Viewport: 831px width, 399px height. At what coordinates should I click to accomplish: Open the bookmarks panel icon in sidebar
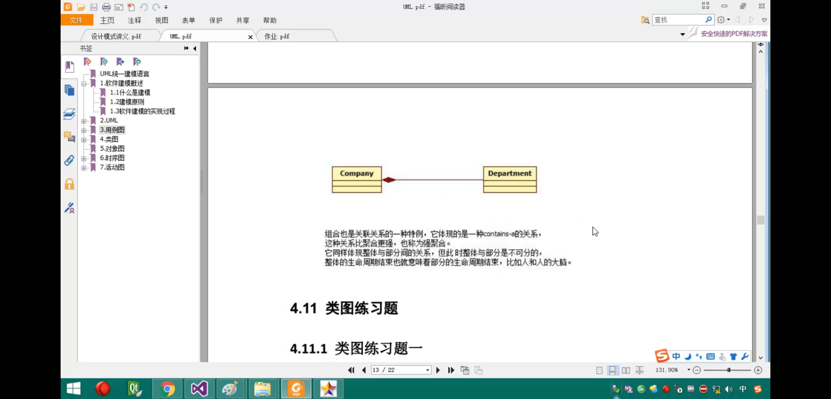[69, 67]
